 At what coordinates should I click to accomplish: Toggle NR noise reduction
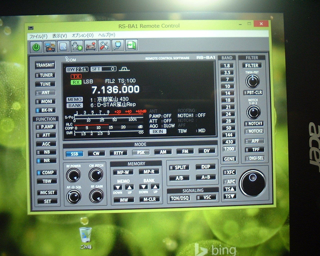pyautogui.click(x=46, y=160)
